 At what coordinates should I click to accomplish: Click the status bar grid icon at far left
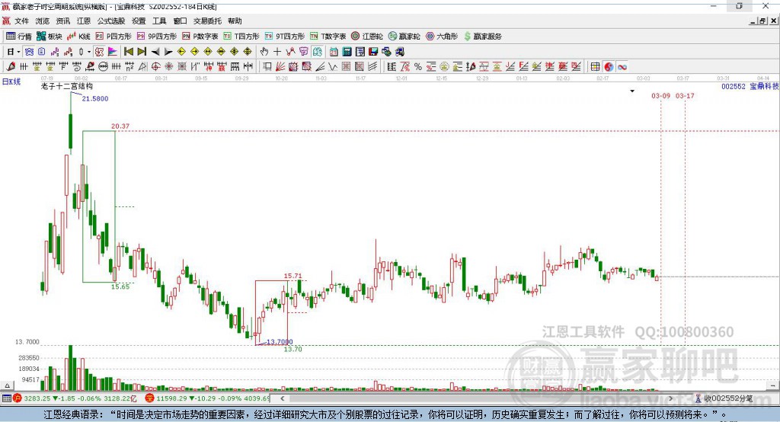click(6, 398)
